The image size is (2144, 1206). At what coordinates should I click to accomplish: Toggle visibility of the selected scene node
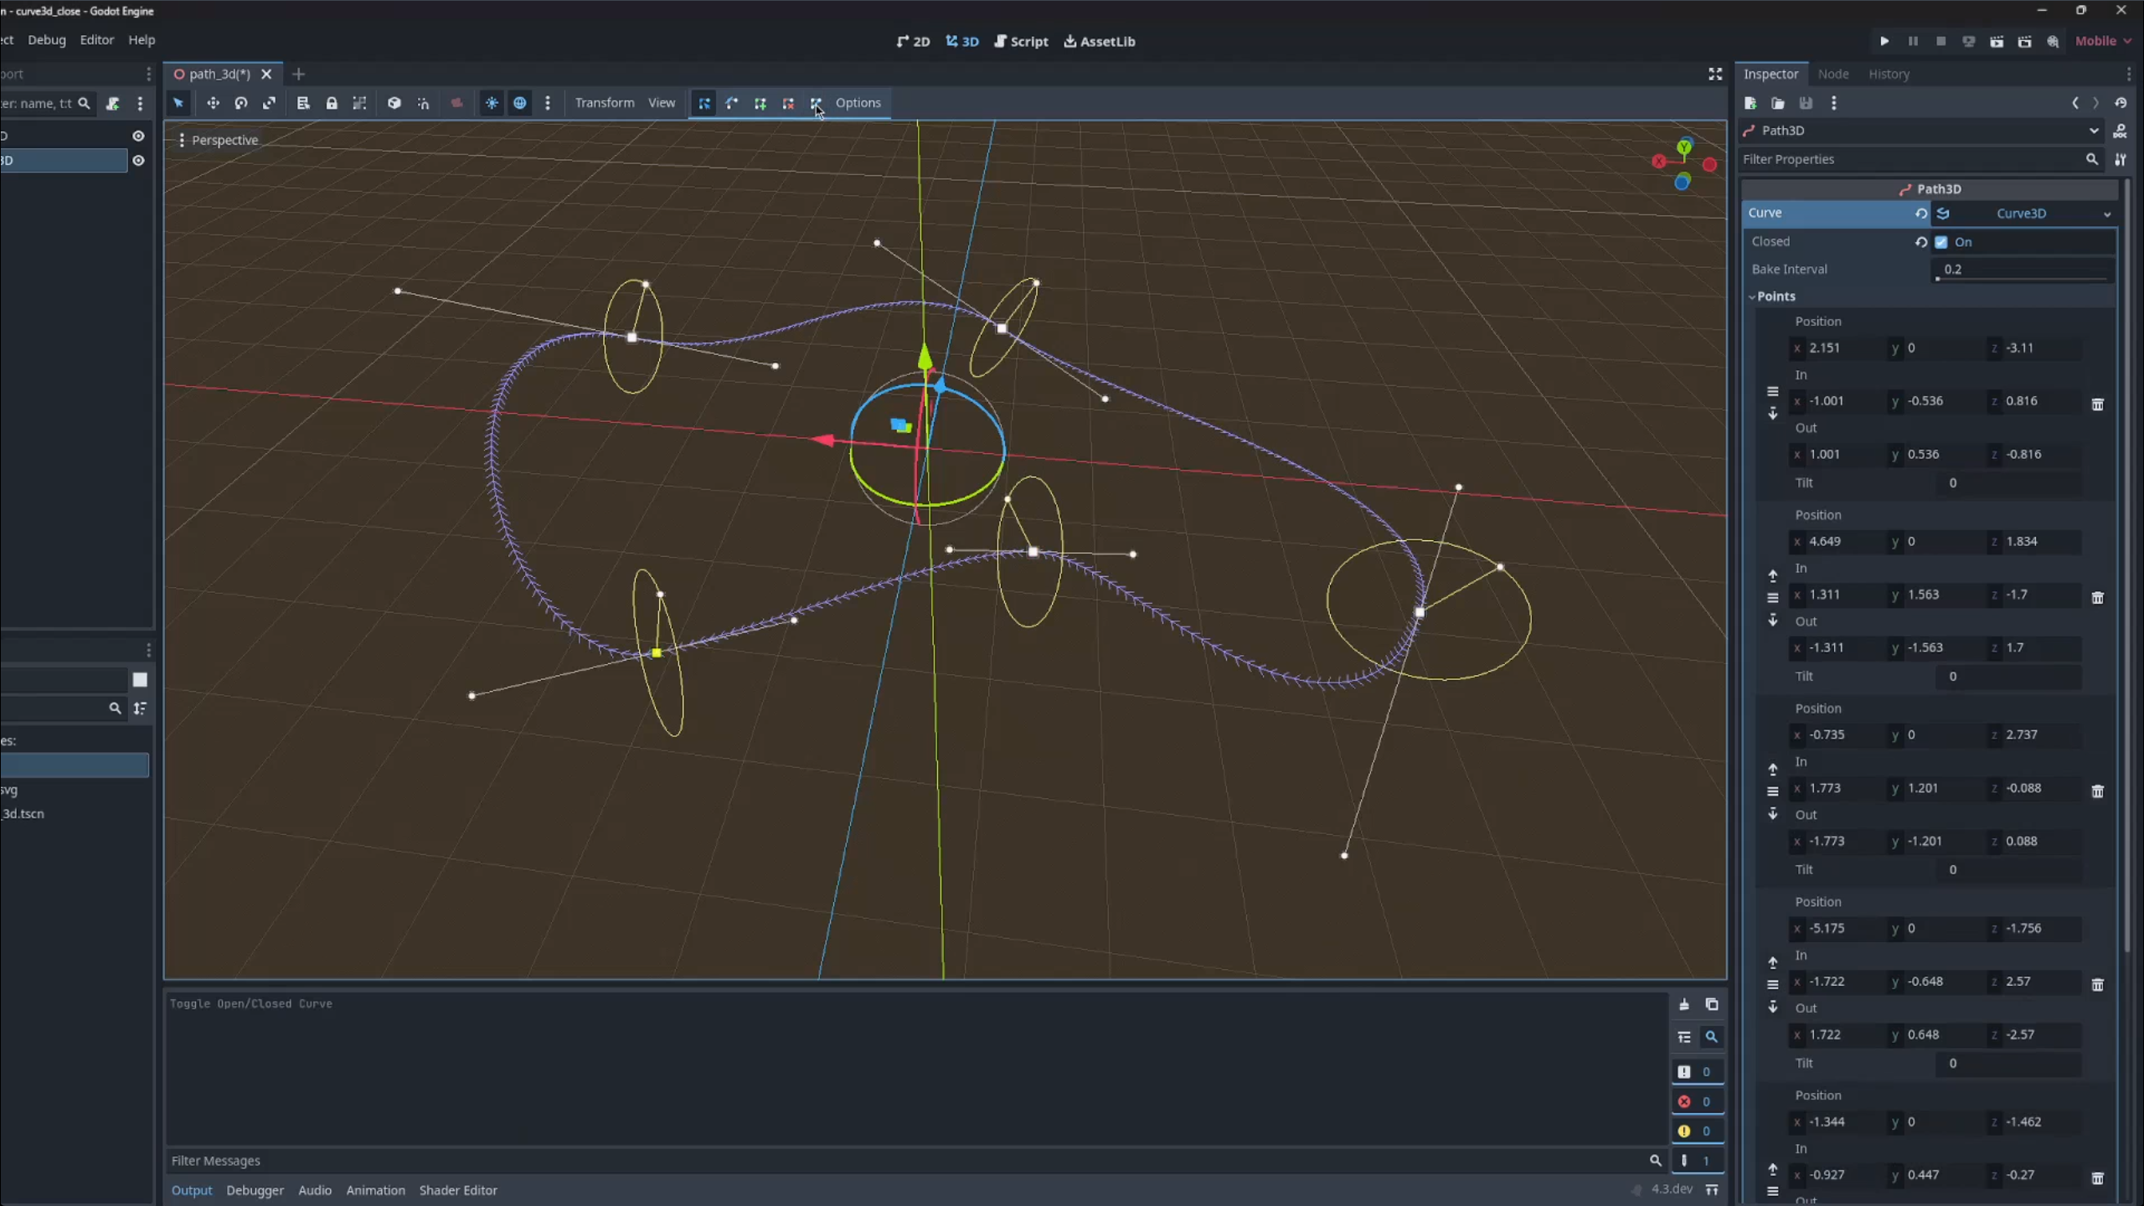[139, 161]
